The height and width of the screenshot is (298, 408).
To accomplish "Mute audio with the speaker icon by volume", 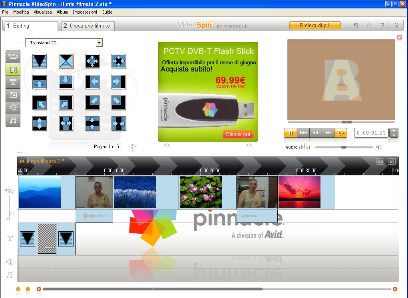I will coord(379,147).
